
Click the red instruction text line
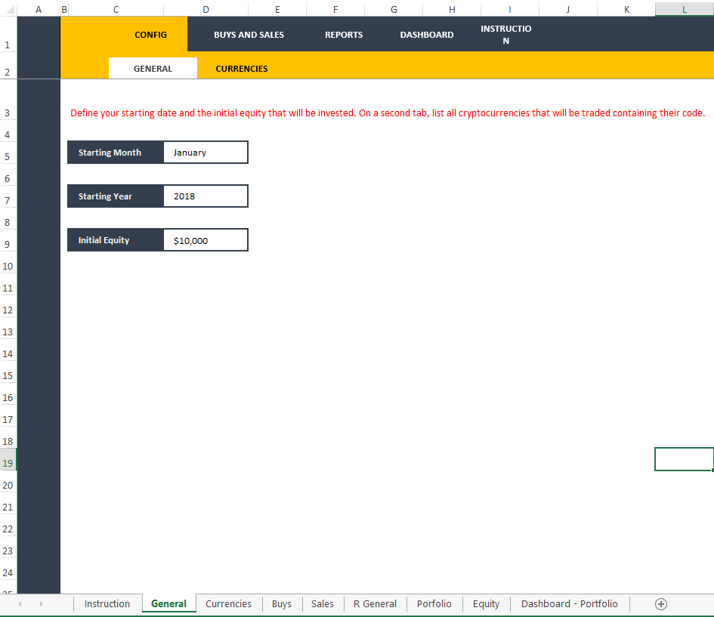click(388, 113)
